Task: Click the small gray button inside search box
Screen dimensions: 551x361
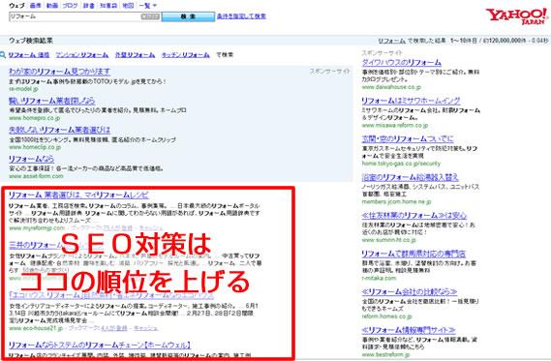Action: tap(150, 16)
